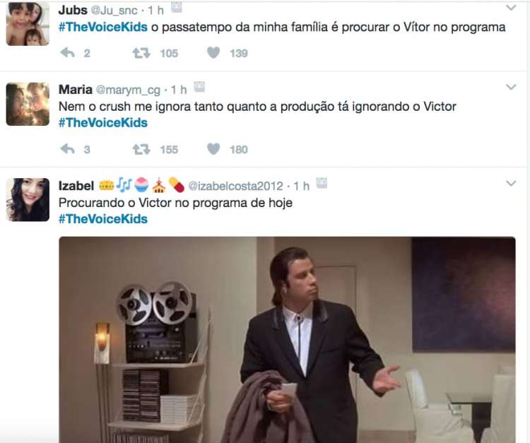This screenshot has height=443, width=530.
Task: Reply to Maria's tweet
Action: 68,149
